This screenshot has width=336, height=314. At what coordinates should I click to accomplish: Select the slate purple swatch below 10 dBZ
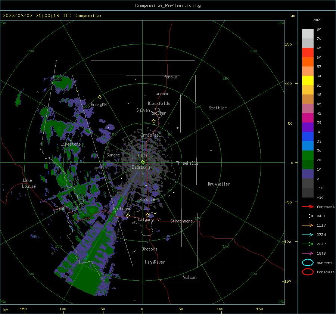click(308, 174)
